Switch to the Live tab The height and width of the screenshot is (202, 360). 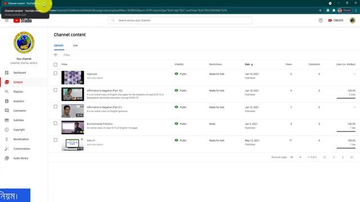(75, 45)
